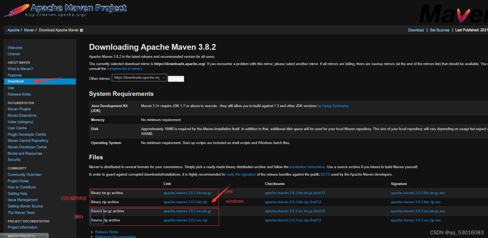The height and width of the screenshot is (238, 488).
Task: Open the bin.zip.sha512 checksum link
Action: 293,202
